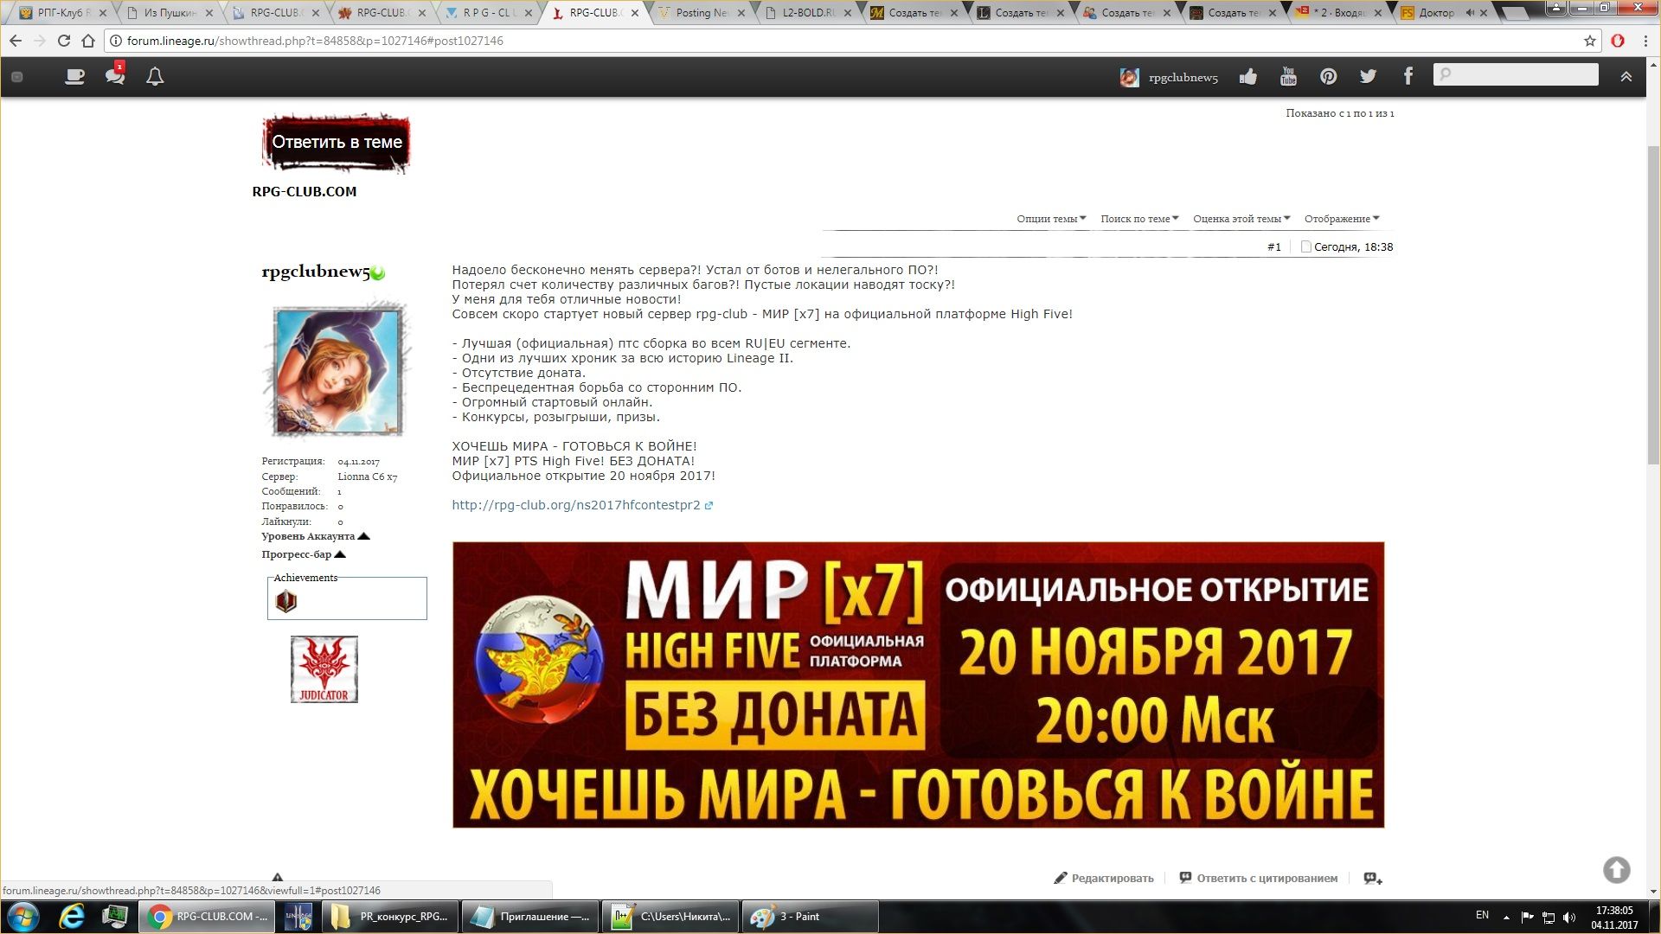Open the forum messages chat icon
Screen dimensions: 1661x934
[x=114, y=76]
